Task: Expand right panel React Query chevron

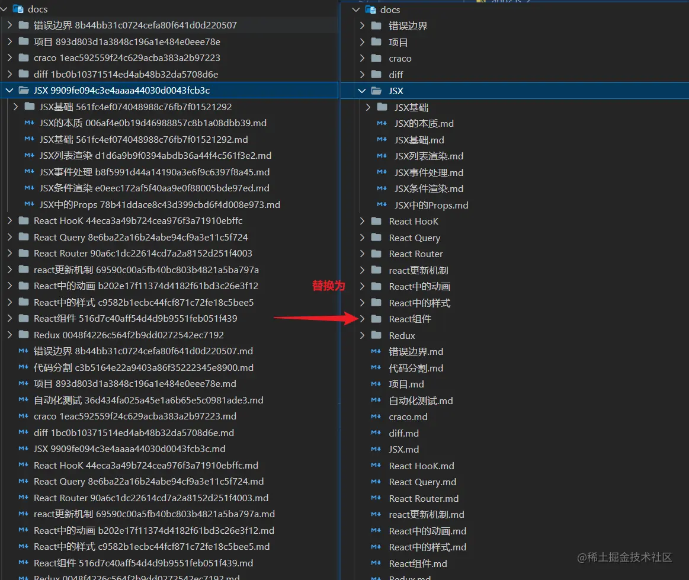Action: pyautogui.click(x=362, y=238)
